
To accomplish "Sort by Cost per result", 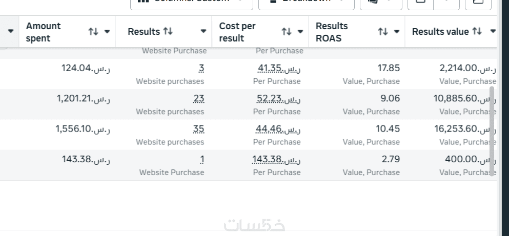I will 286,32.
